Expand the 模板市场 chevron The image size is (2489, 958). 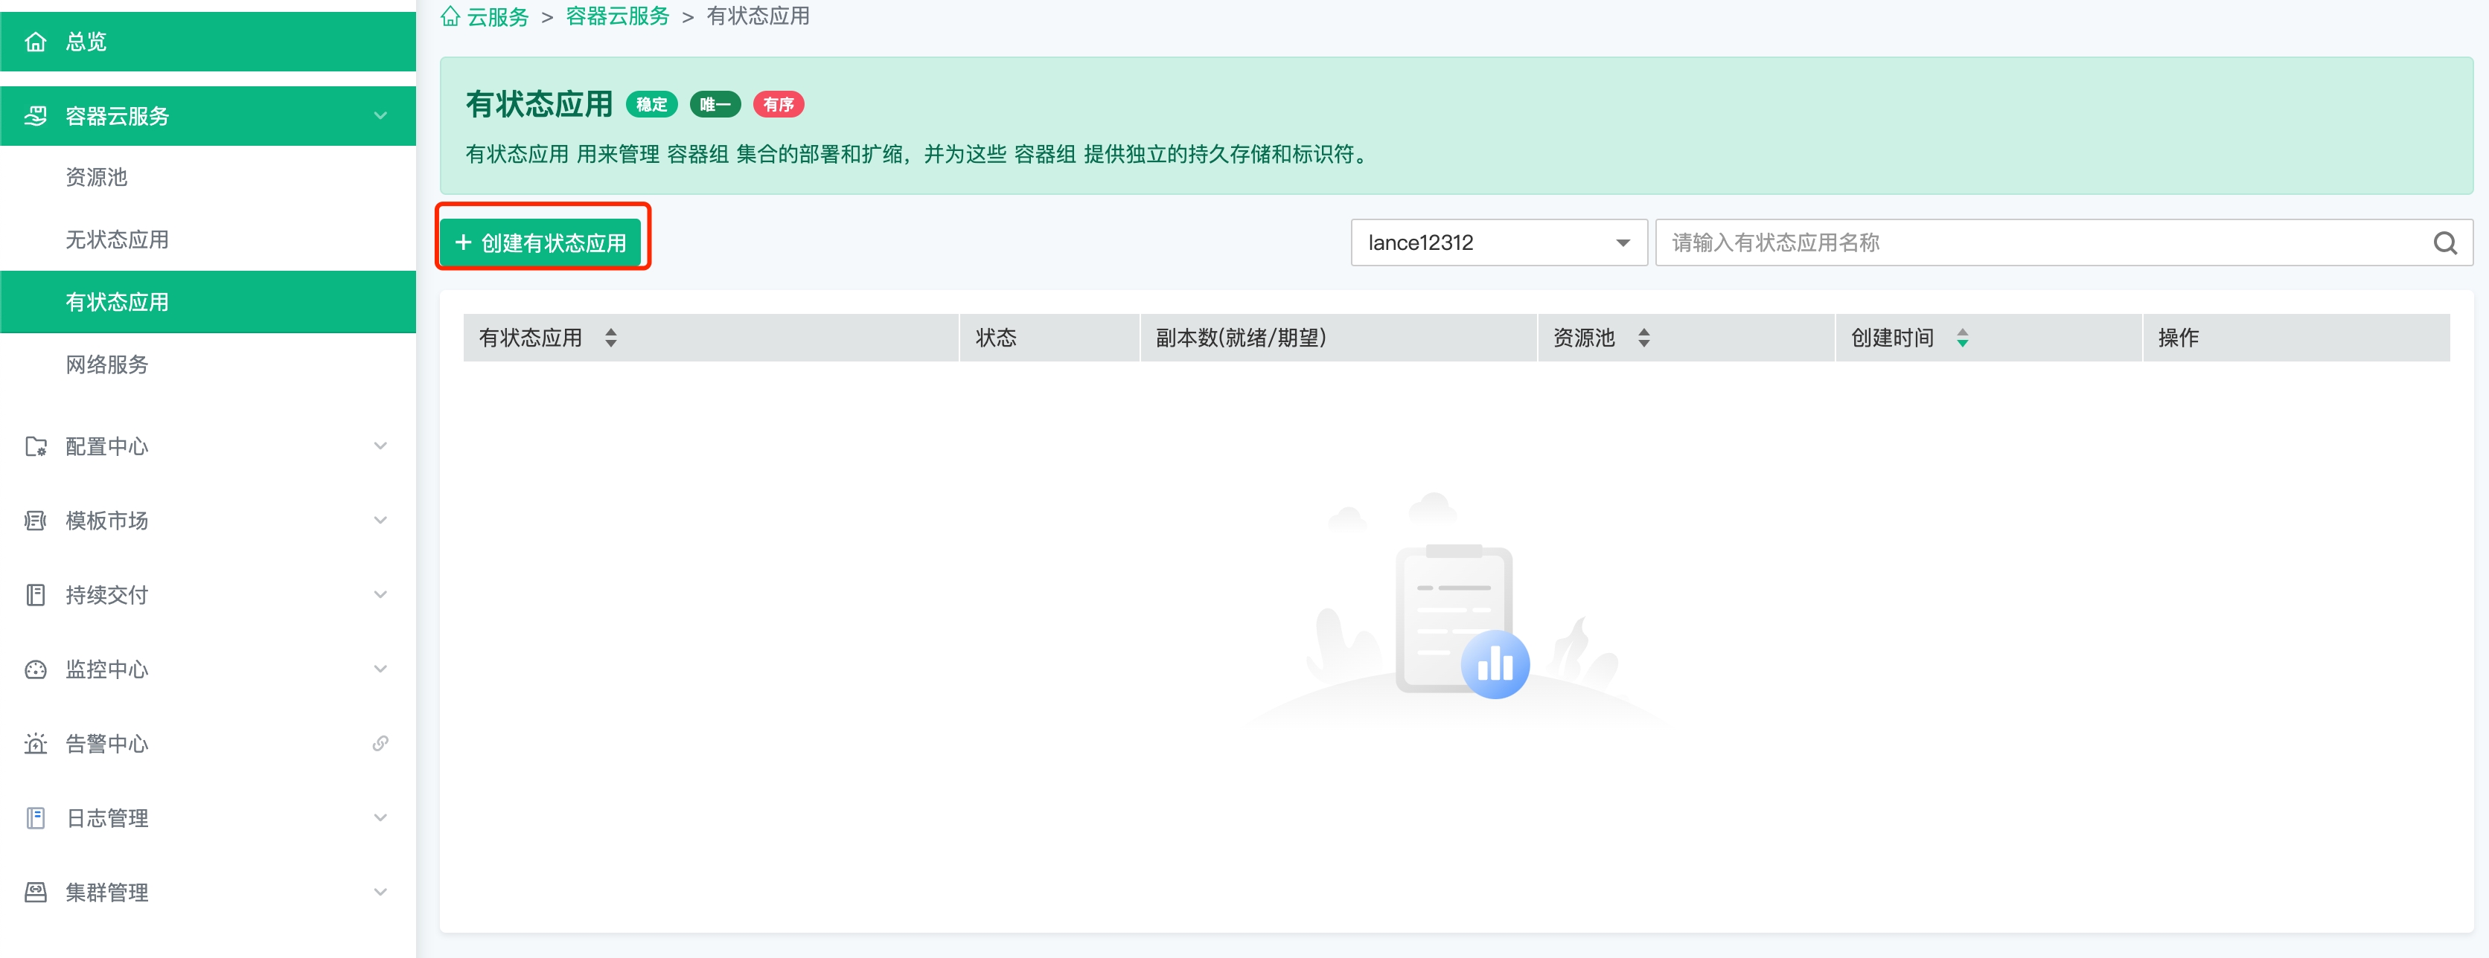click(x=380, y=521)
